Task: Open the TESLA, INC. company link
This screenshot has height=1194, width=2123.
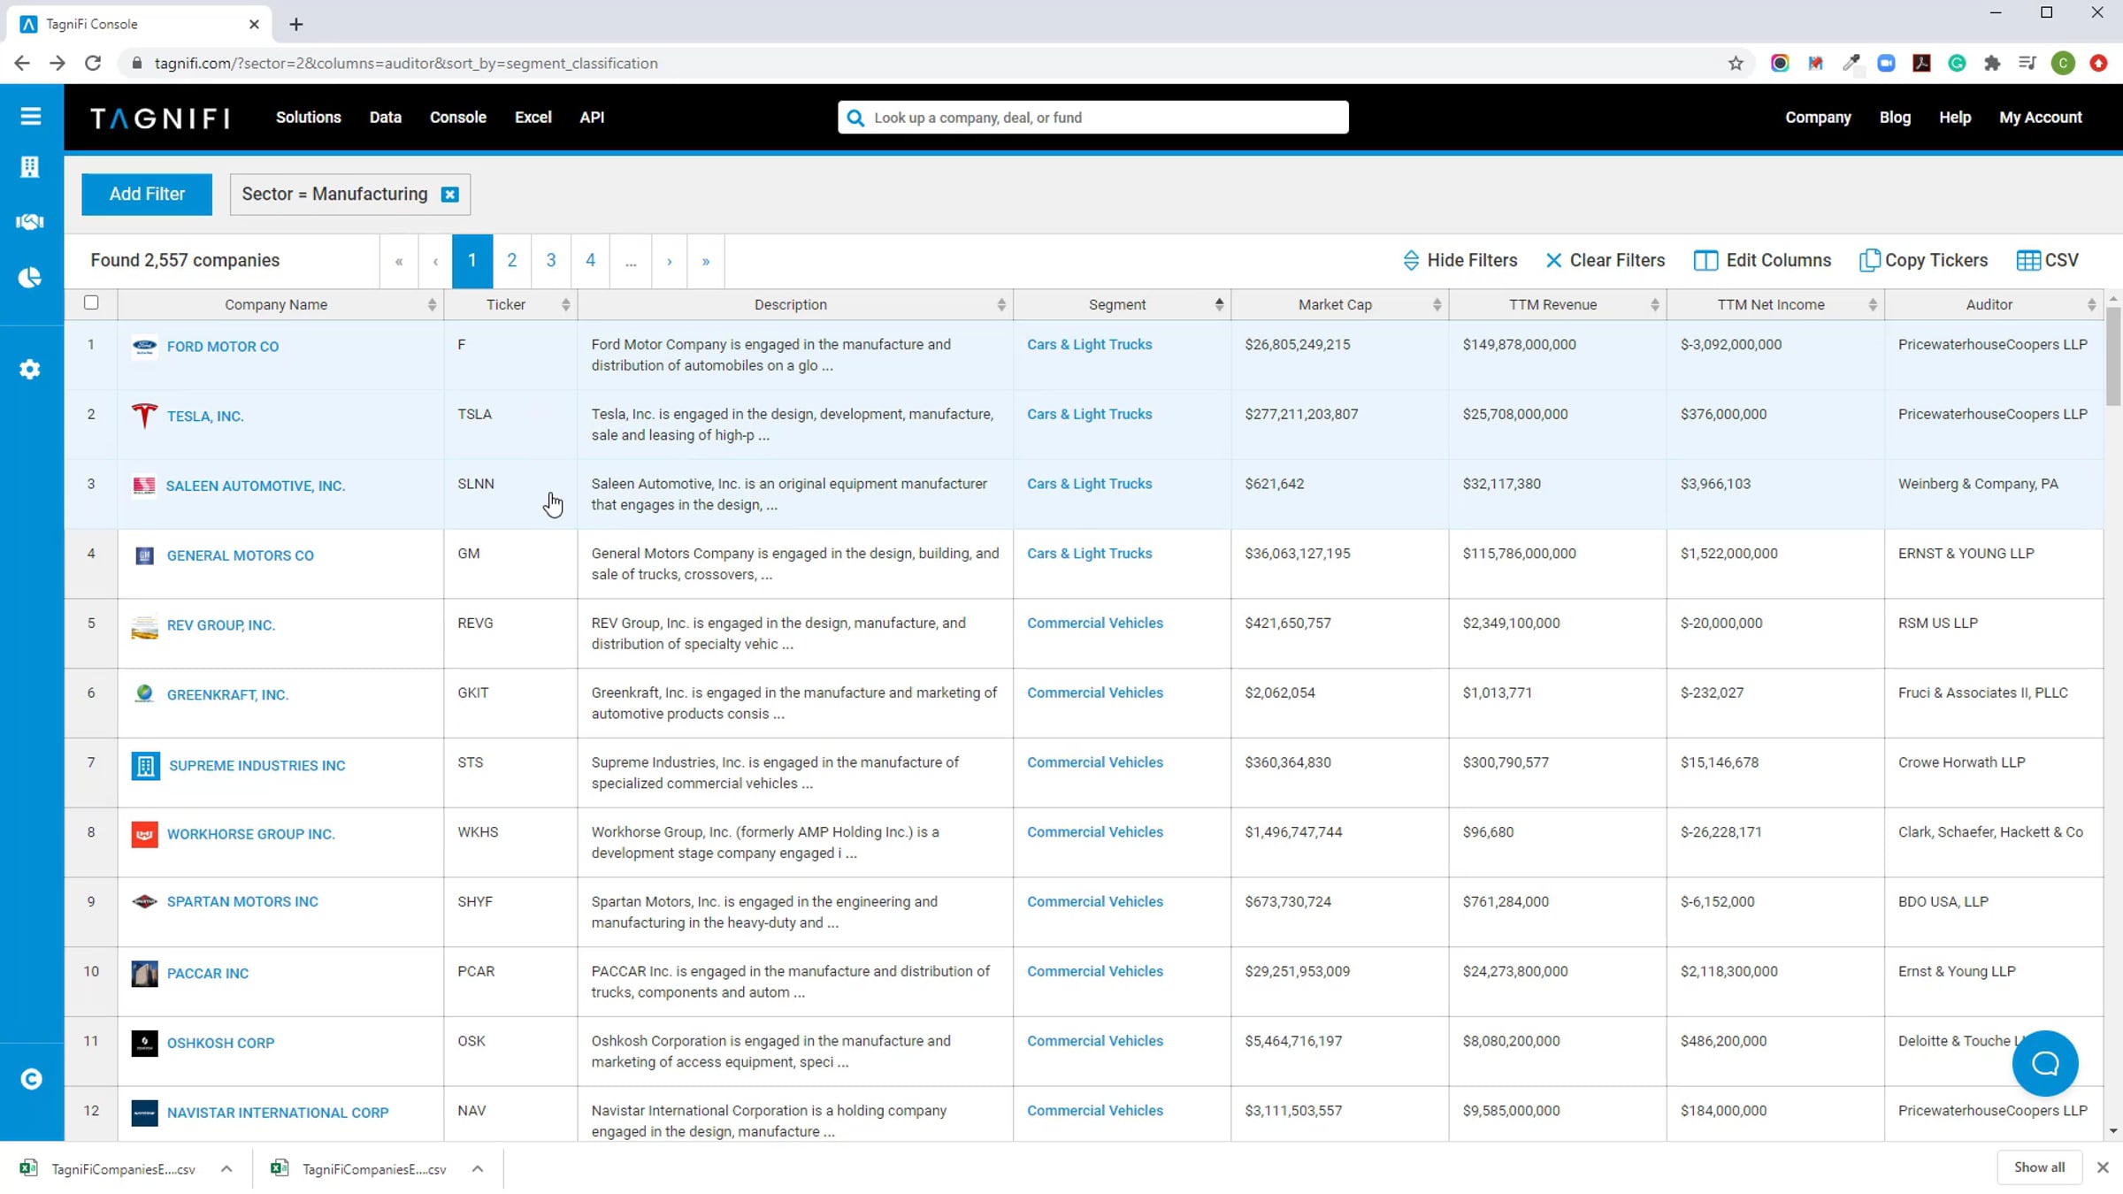Action: click(x=205, y=417)
